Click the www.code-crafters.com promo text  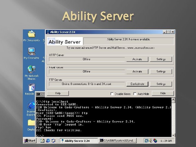coord(141,48)
